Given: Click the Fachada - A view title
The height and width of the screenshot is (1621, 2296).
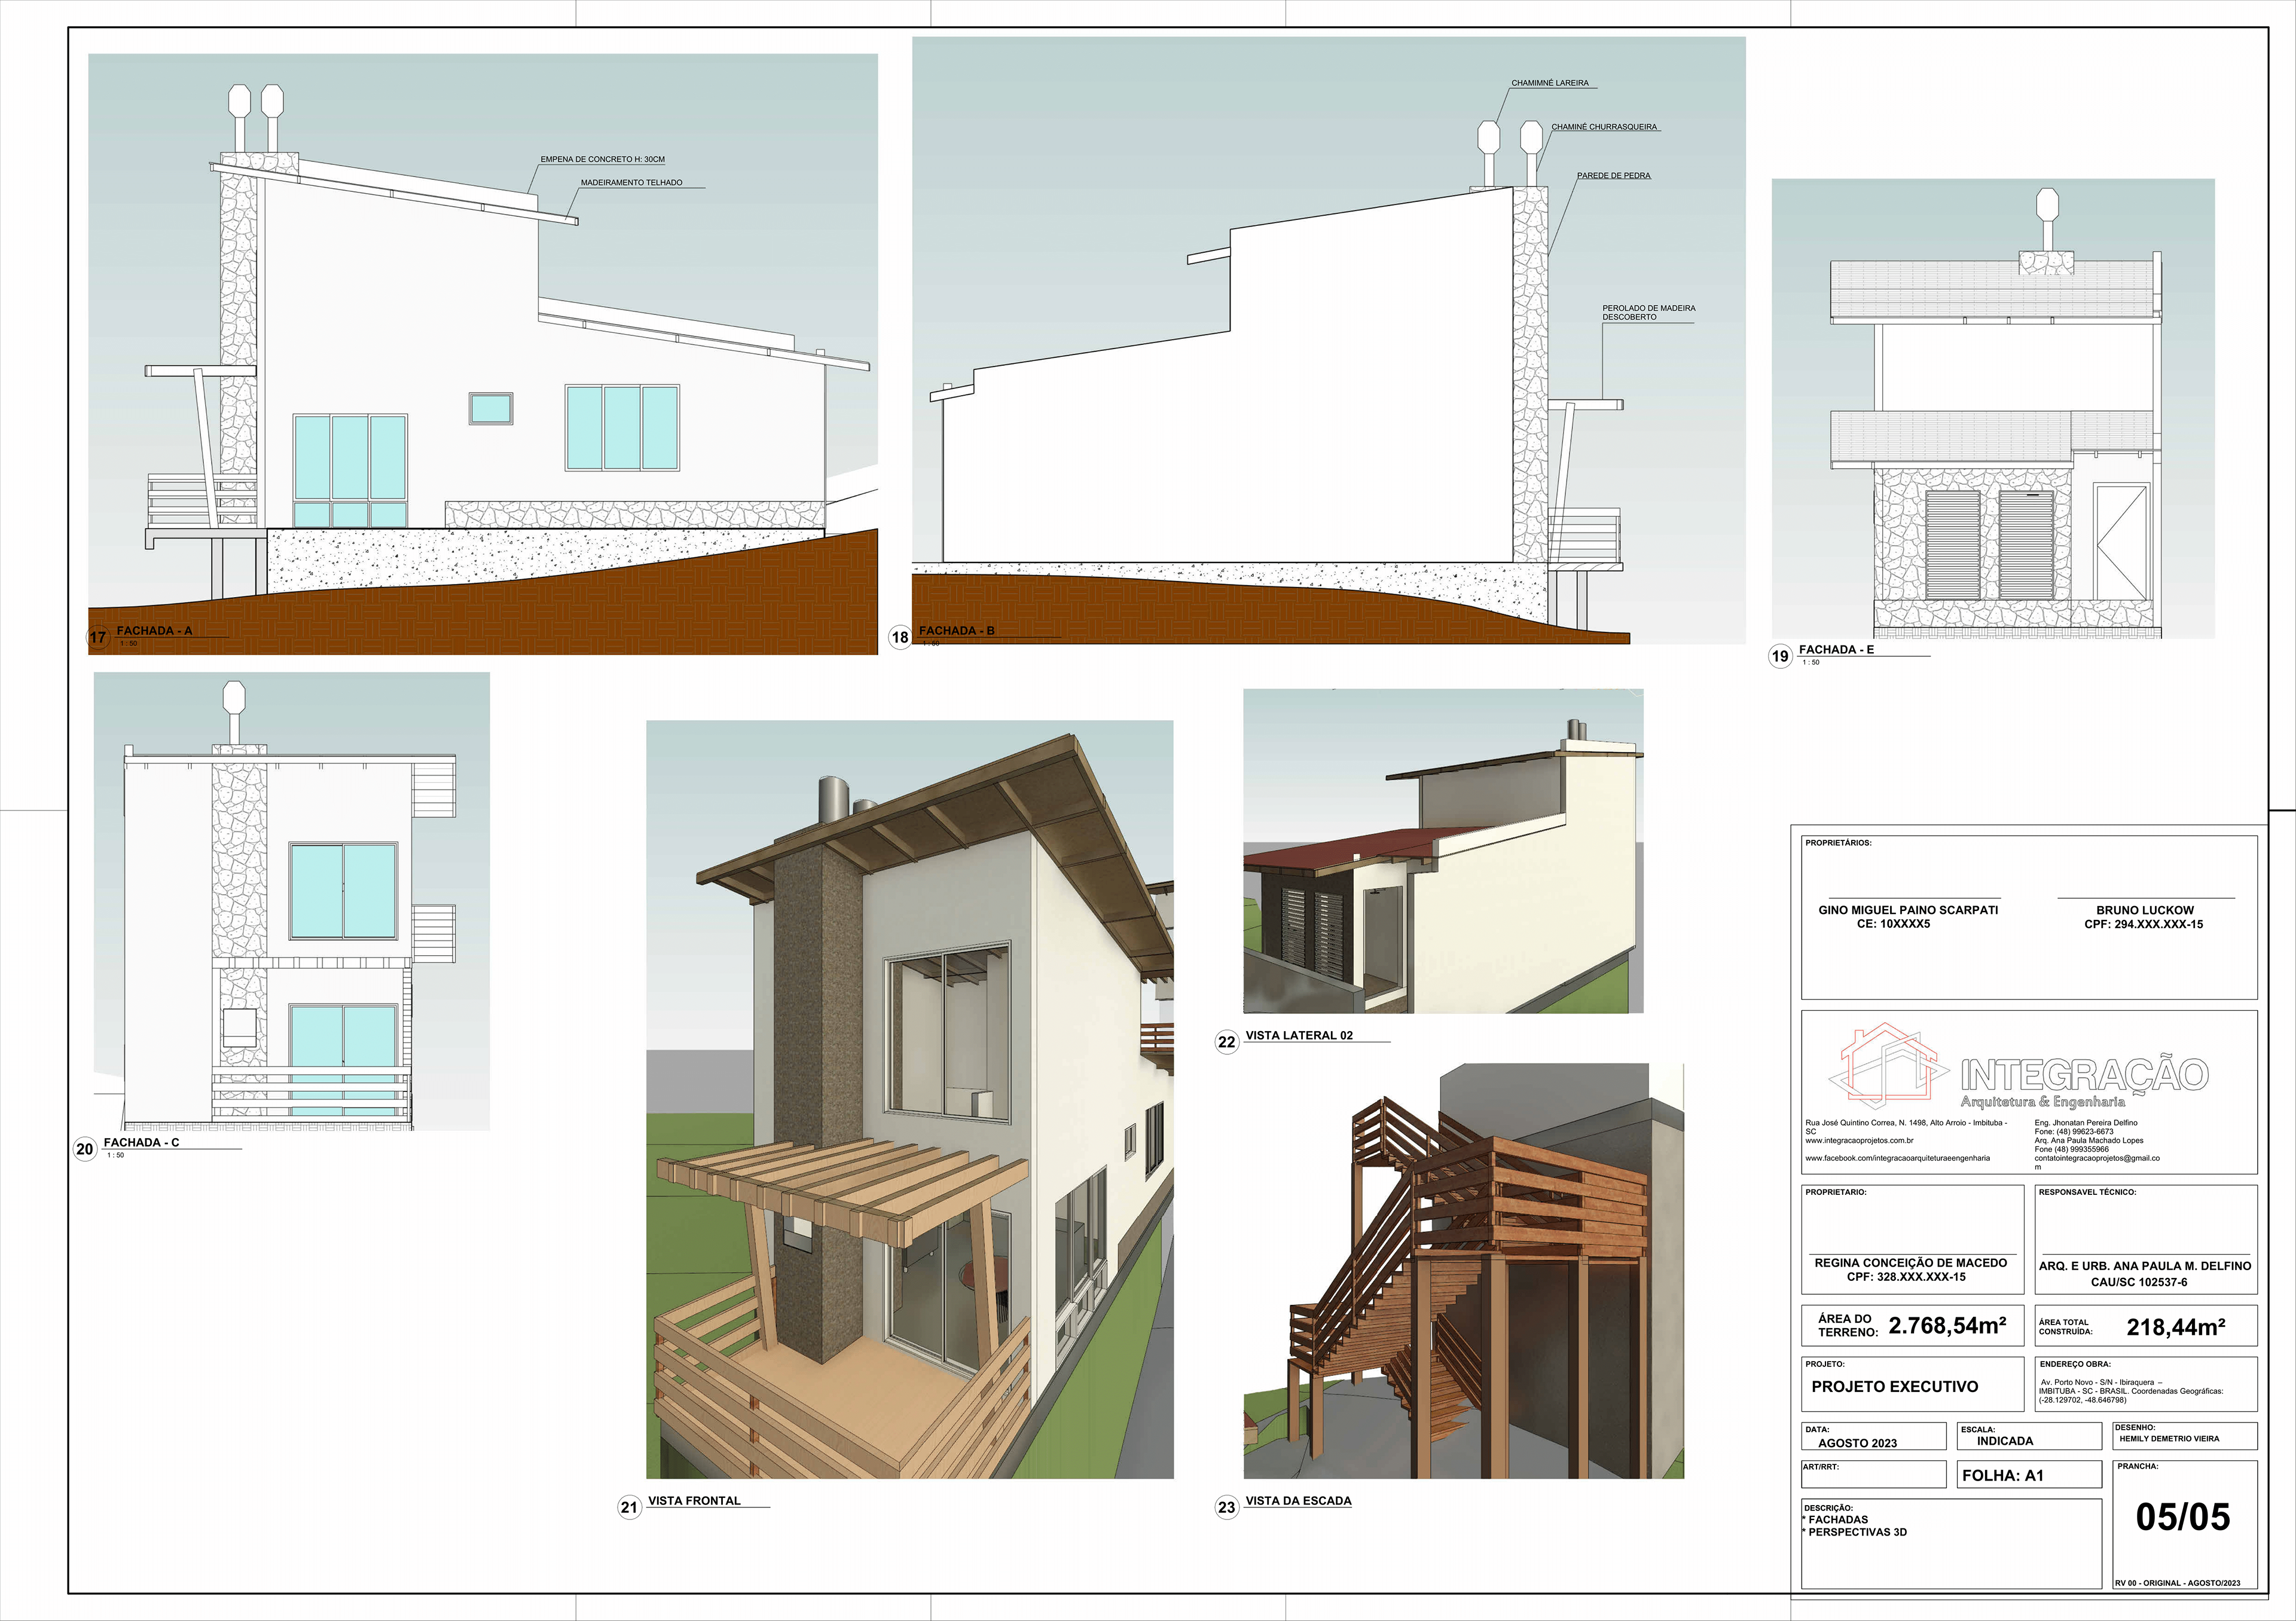Looking at the screenshot, I should [154, 631].
